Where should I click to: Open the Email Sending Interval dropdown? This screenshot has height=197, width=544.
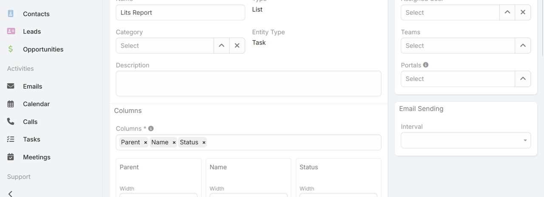click(465, 141)
